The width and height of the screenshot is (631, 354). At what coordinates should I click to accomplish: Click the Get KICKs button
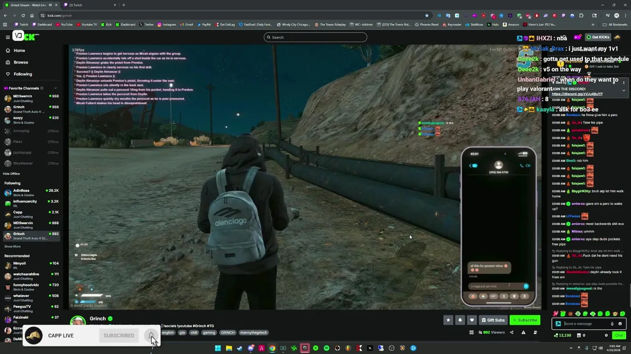[597, 37]
